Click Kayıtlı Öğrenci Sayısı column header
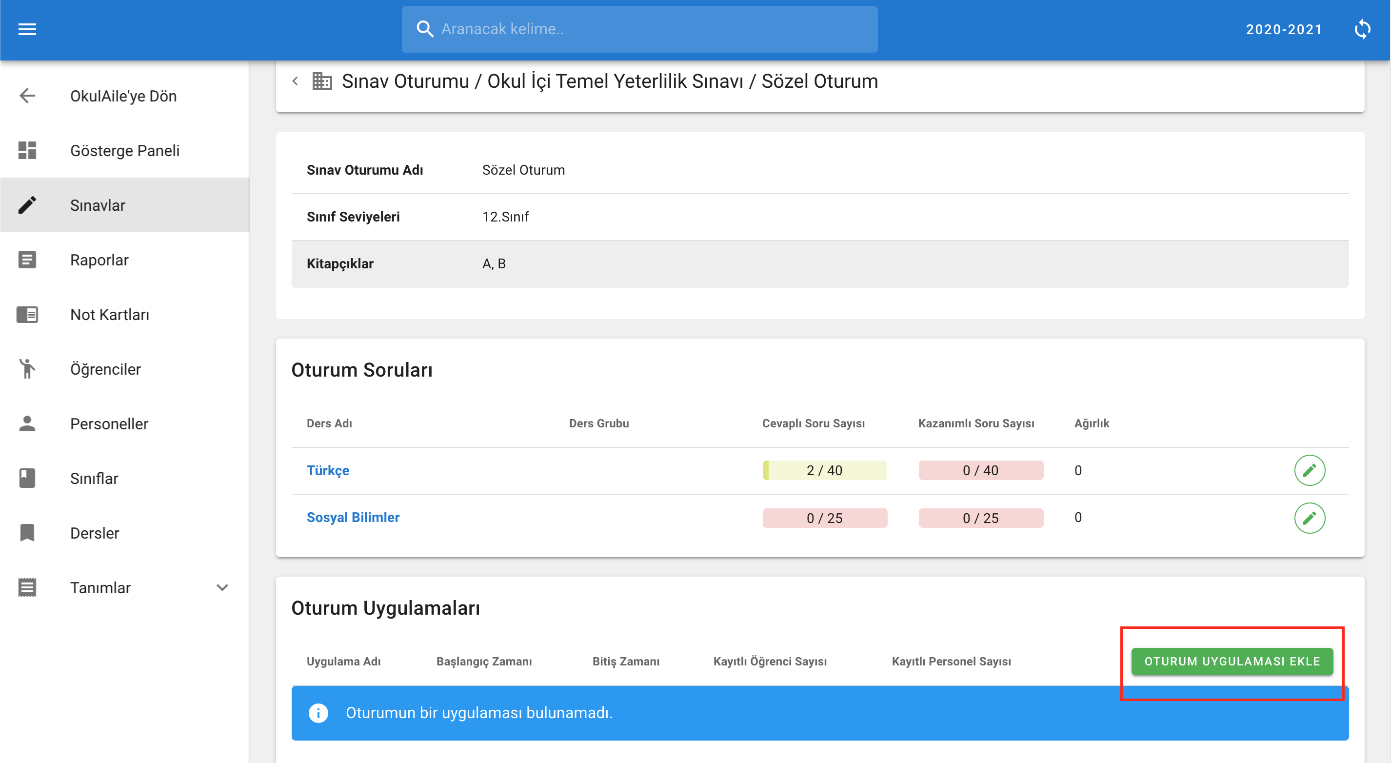 (770, 662)
